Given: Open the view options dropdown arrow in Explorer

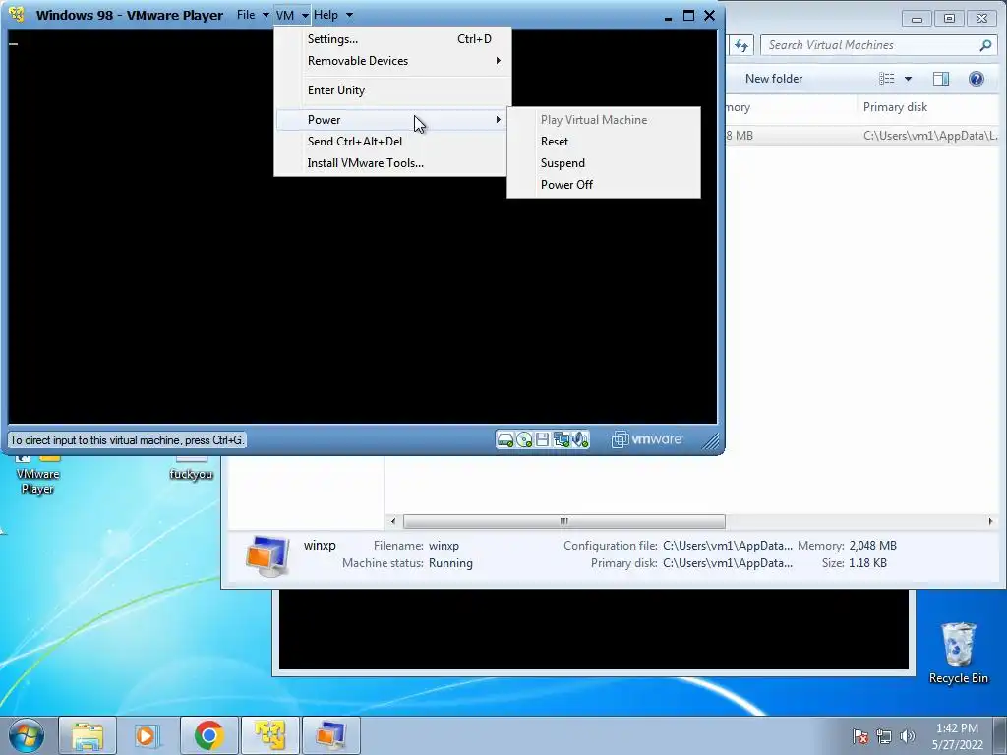Looking at the screenshot, I should [908, 79].
